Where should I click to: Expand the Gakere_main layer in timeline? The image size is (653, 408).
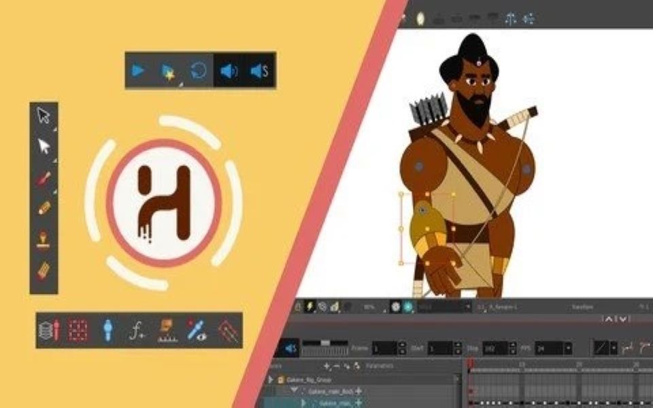point(303,402)
